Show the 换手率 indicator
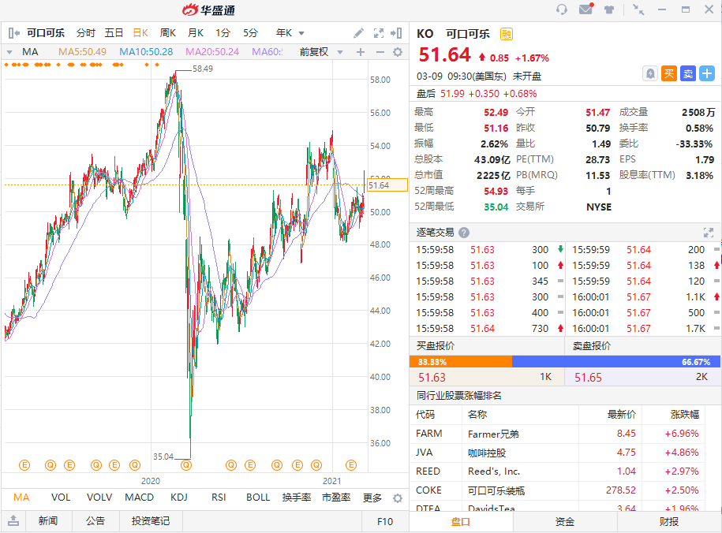The width and height of the screenshot is (722, 533). (x=297, y=498)
